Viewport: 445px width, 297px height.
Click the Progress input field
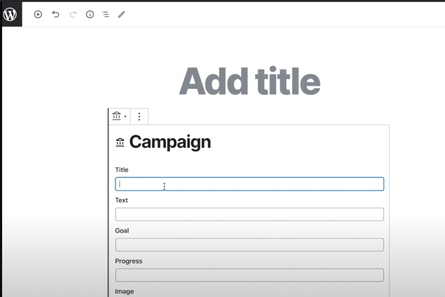[249, 275]
